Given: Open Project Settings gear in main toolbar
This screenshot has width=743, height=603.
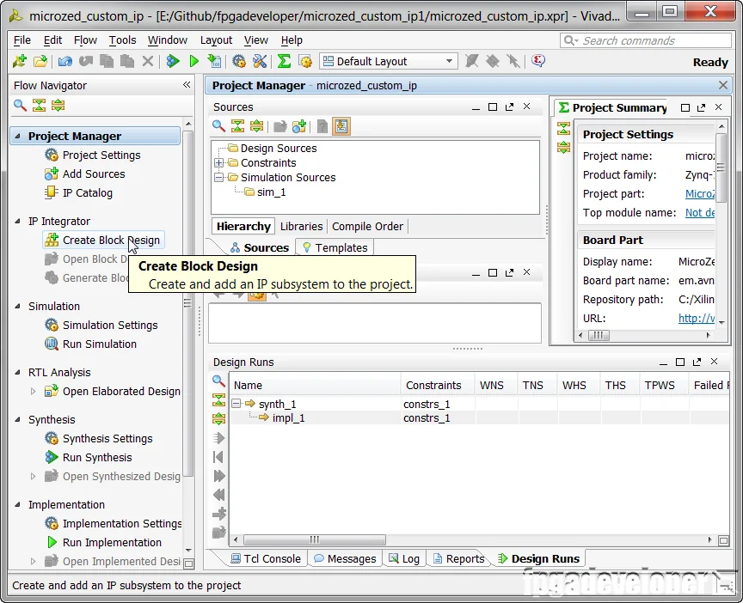Looking at the screenshot, I should [x=239, y=61].
